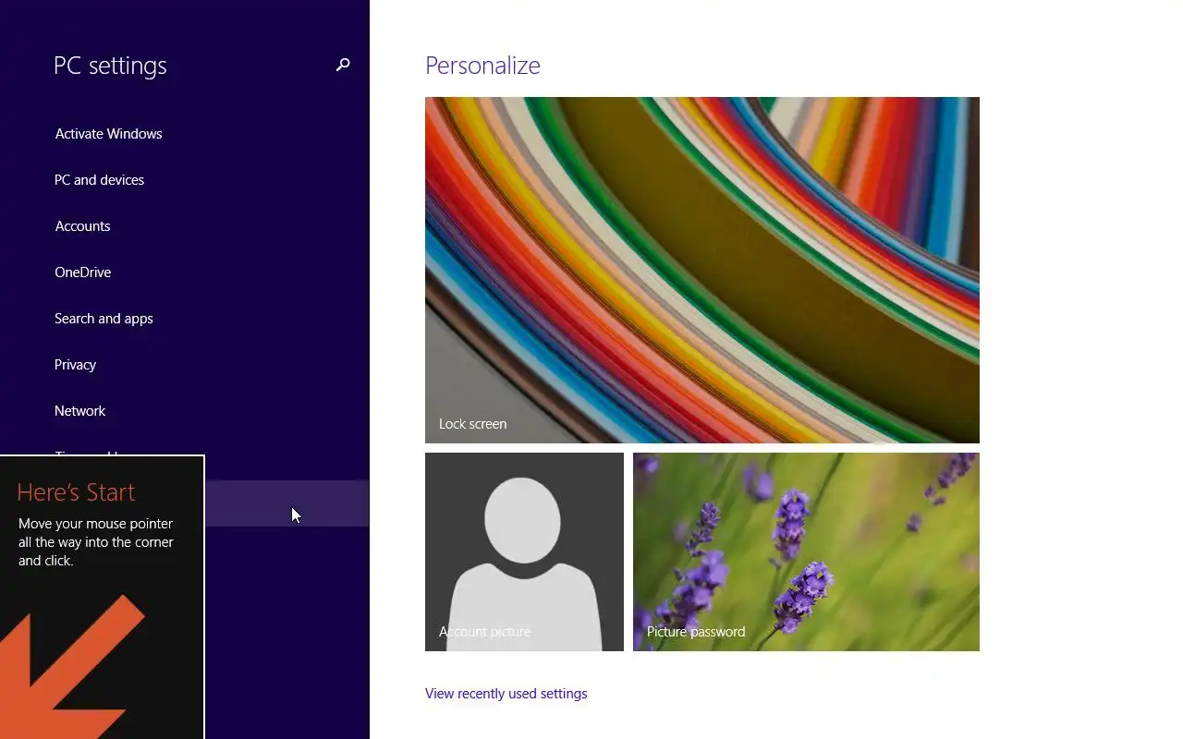Click the Lock screen image tile

click(702, 270)
